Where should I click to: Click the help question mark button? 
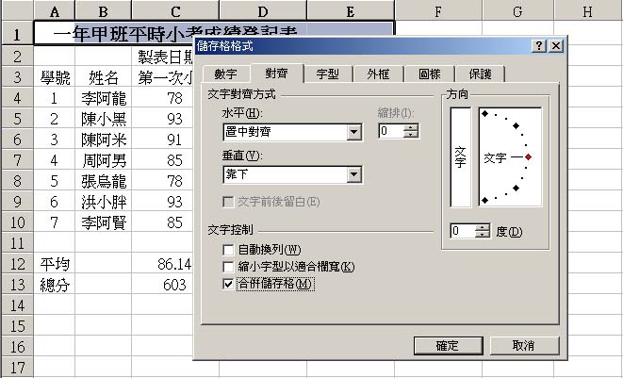pyautogui.click(x=539, y=46)
